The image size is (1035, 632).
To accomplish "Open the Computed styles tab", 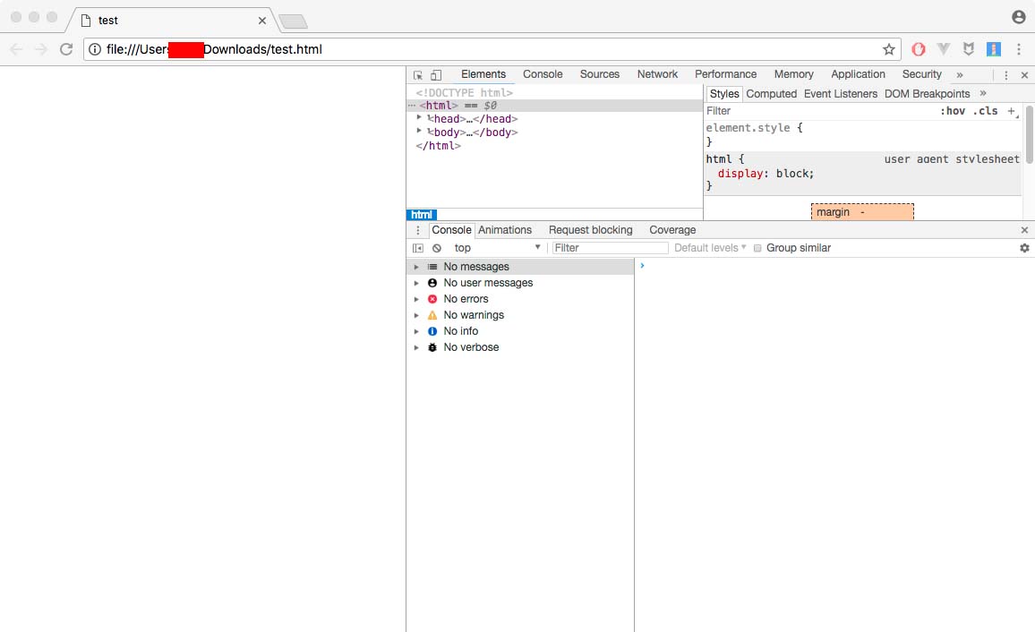I will (771, 94).
